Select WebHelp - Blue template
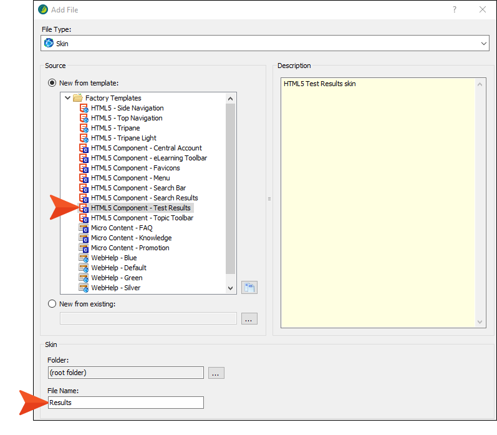Viewport: 497px width, 435px height. click(114, 258)
